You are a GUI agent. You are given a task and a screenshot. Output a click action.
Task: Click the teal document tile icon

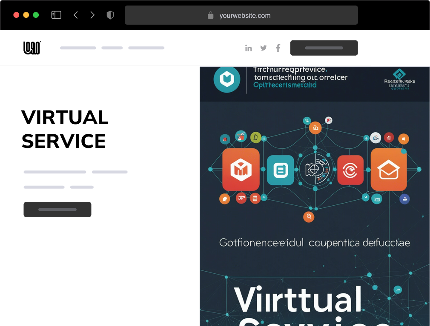coord(281,170)
